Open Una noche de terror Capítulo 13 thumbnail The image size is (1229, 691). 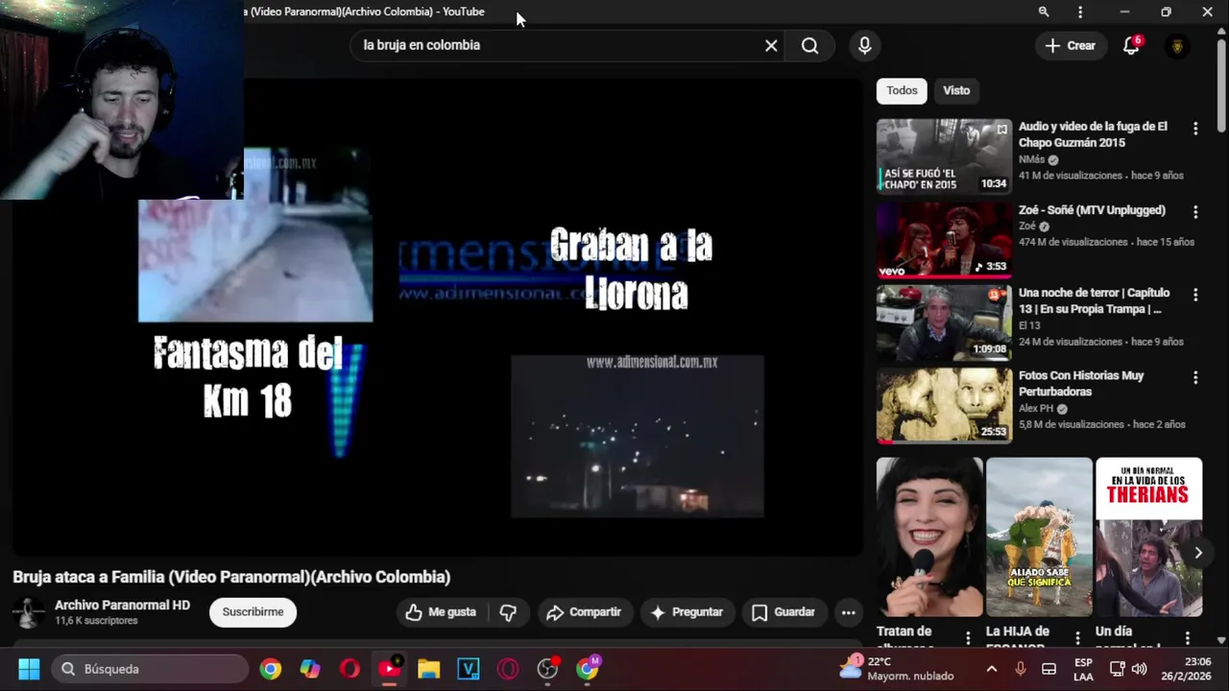pos(944,322)
